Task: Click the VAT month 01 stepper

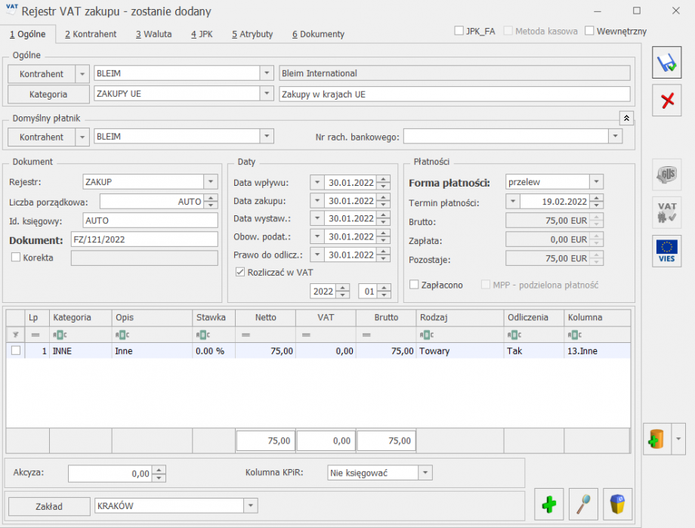Action: pos(384,291)
